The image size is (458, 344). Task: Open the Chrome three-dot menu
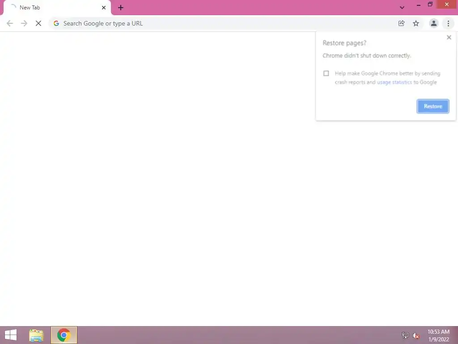point(448,23)
